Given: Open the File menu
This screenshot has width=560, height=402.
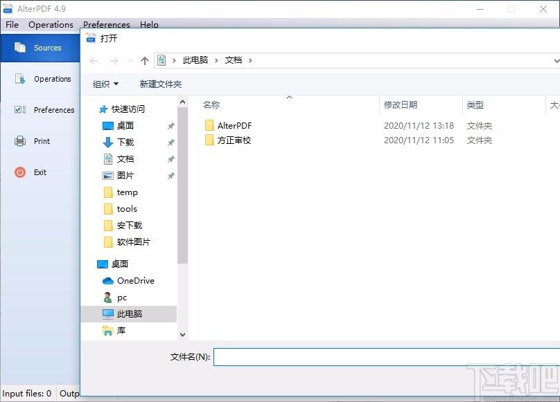Looking at the screenshot, I should click(x=12, y=25).
